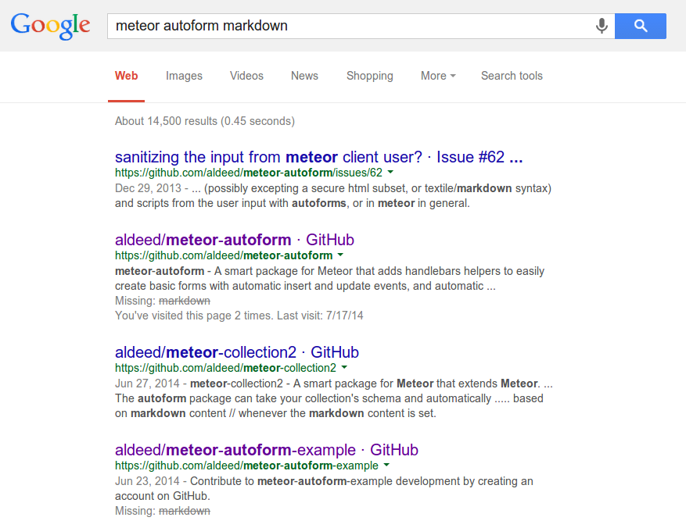
Task: Switch to Images tab
Action: (x=184, y=76)
